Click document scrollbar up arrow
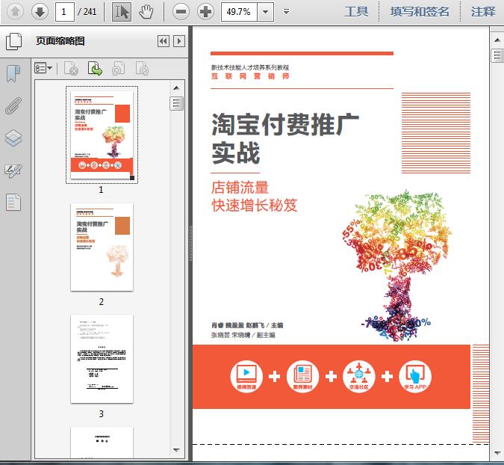This screenshot has width=504, height=465. (497, 40)
